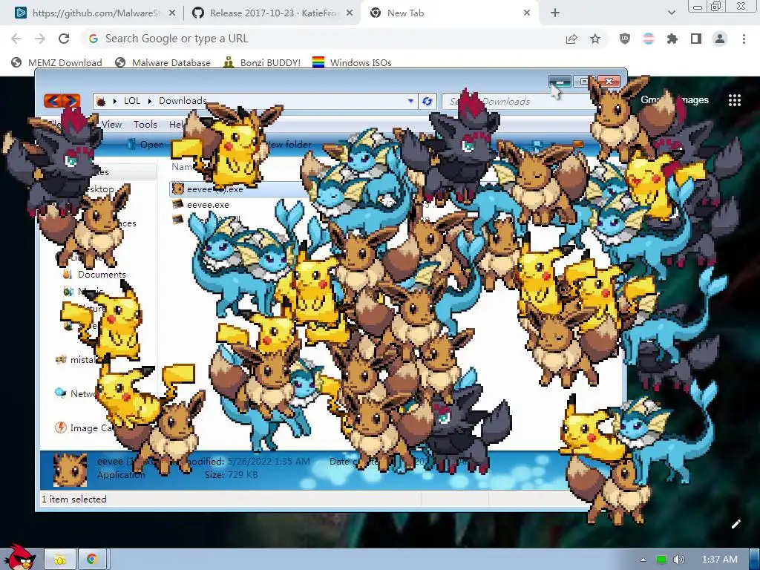Go forward in the Explorer Downloads window
The height and width of the screenshot is (570, 760).
tap(71, 101)
